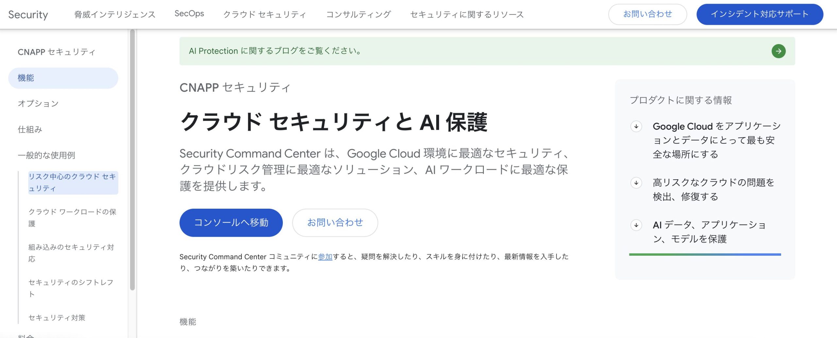
Task: Select 一般的な使用例 in the sidebar
Action: click(x=46, y=155)
